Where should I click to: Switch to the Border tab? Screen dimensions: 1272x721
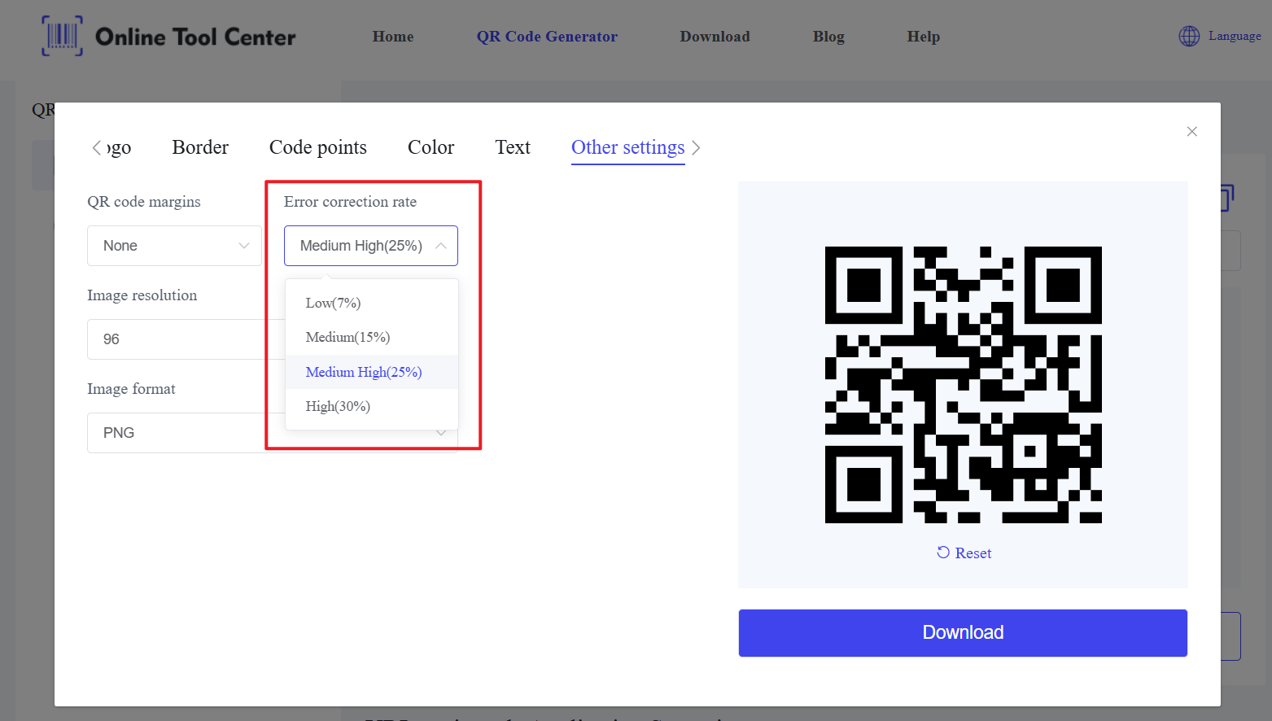200,147
